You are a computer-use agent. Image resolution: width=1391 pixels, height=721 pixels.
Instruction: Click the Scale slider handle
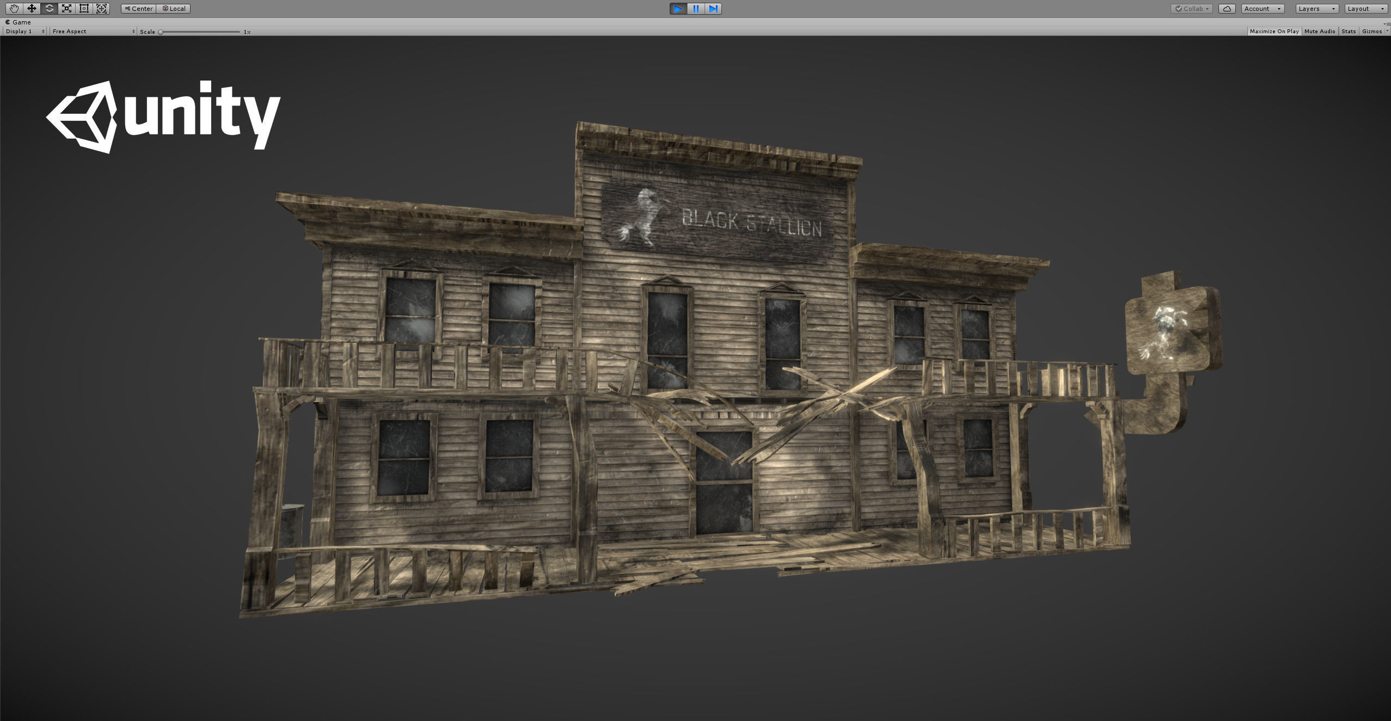[161, 32]
